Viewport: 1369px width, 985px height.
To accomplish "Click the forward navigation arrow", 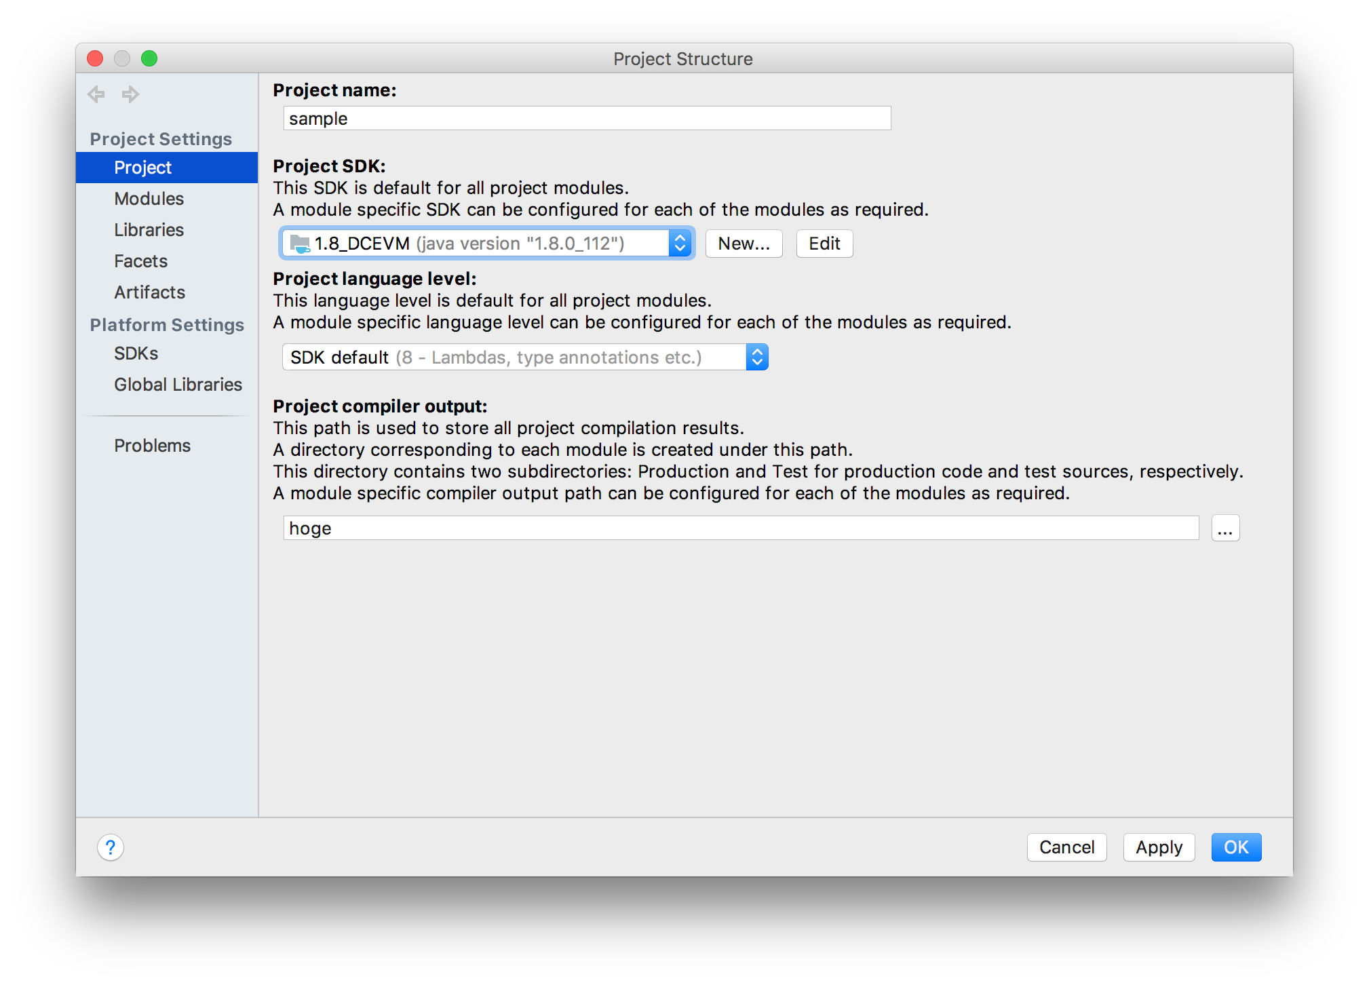I will click(129, 94).
